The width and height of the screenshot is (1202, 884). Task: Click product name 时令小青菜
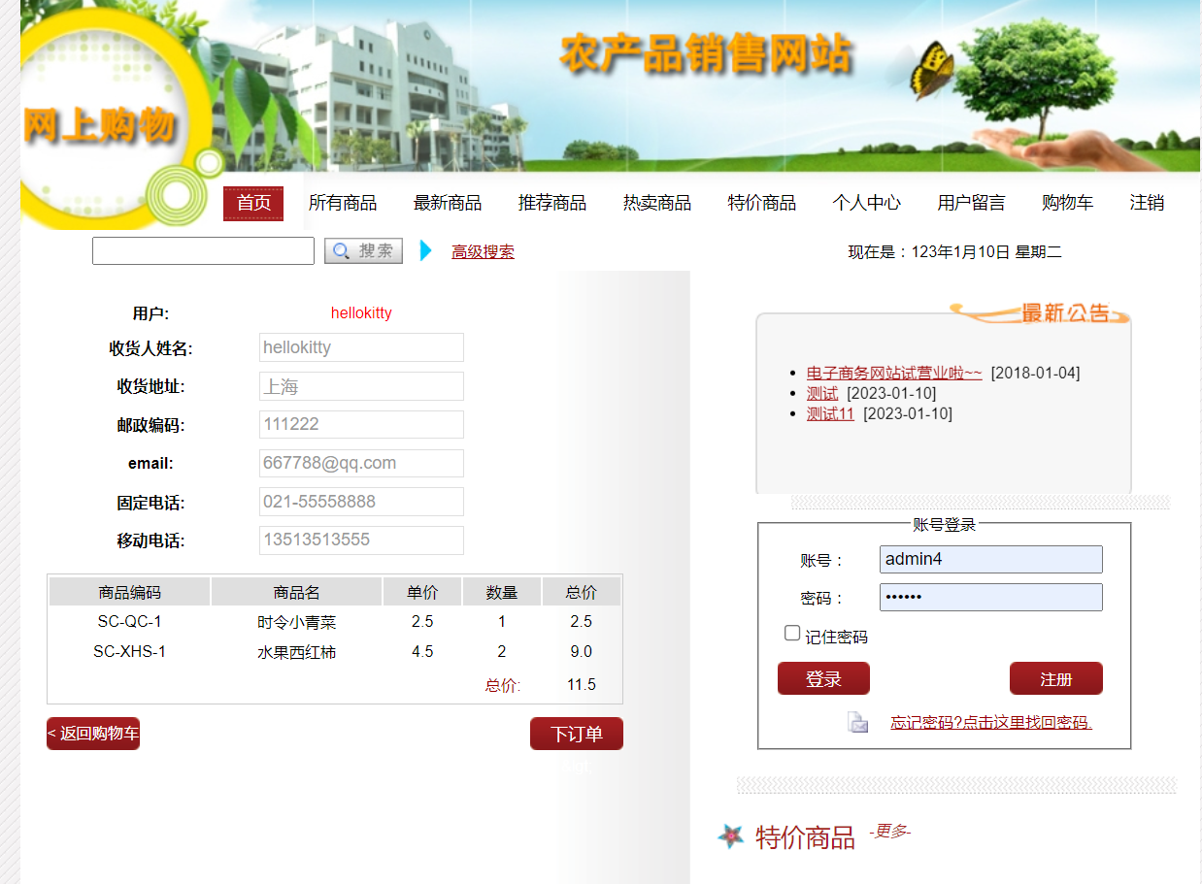coord(296,622)
